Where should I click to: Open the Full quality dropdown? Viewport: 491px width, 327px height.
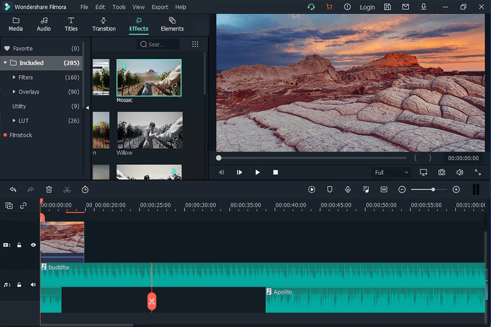pos(391,172)
